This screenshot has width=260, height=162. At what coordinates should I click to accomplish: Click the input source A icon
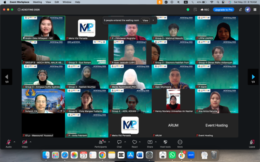186,2
